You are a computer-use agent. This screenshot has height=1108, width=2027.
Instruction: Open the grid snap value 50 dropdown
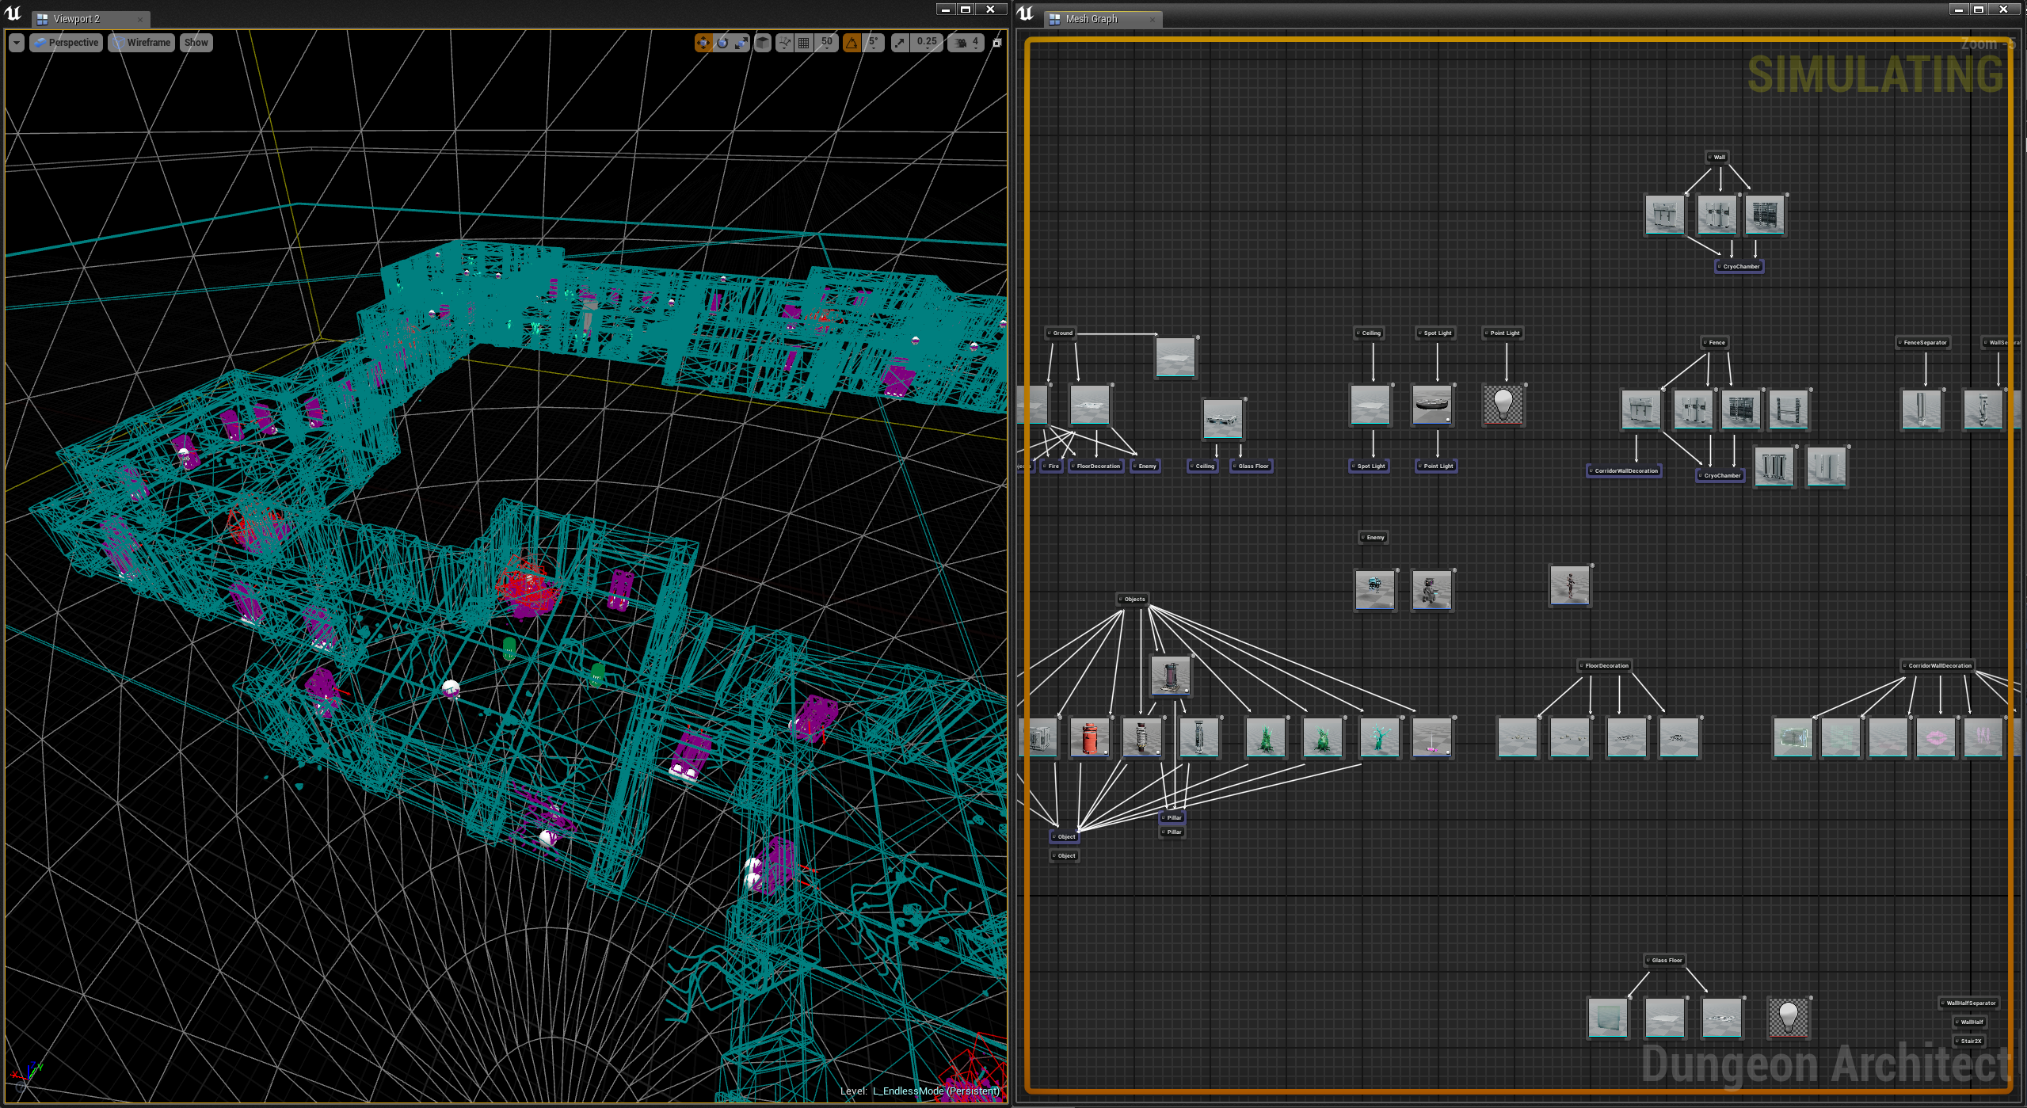tap(826, 43)
